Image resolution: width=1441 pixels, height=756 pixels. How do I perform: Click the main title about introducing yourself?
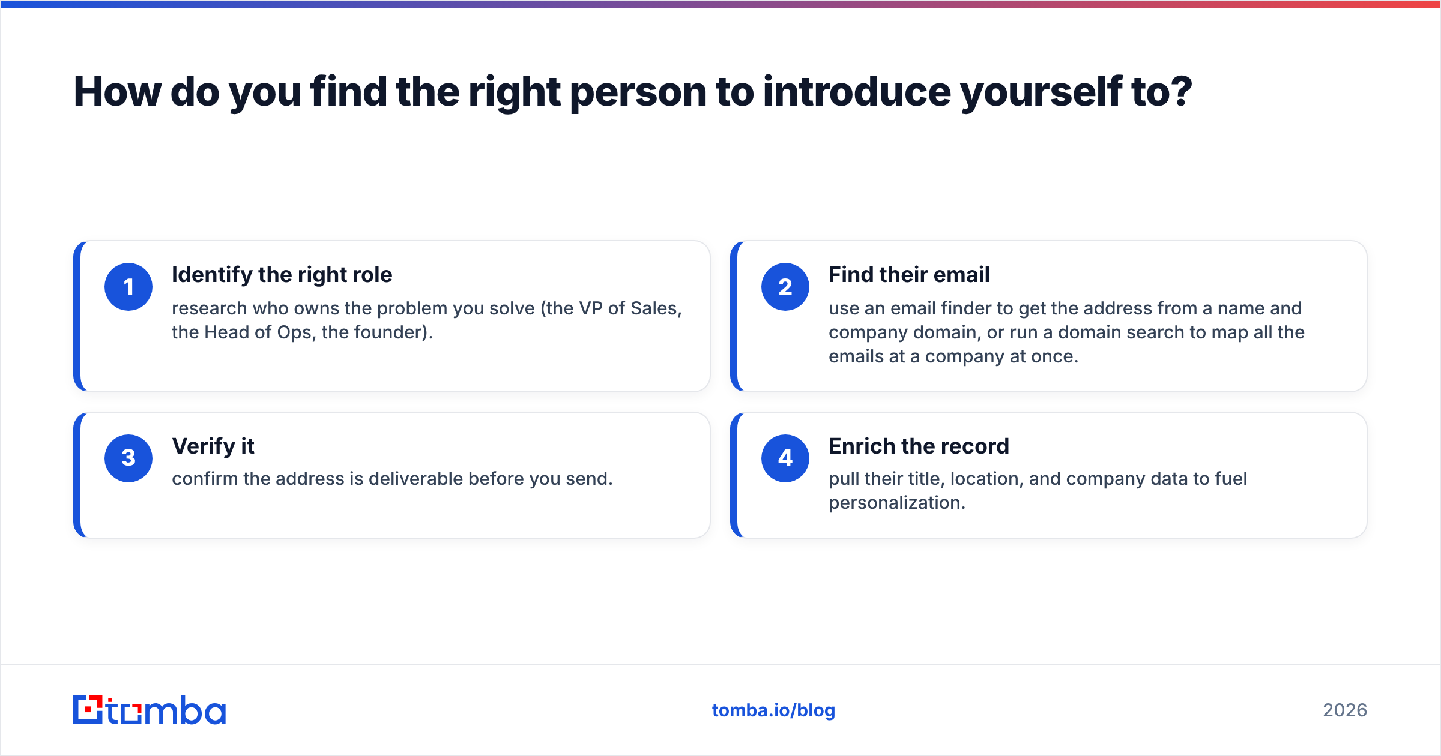(x=633, y=92)
